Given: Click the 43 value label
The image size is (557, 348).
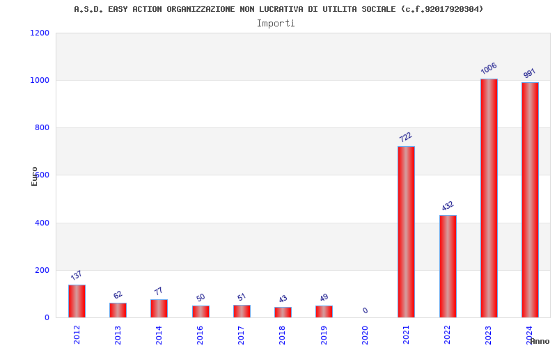Looking at the screenshot, I should [283, 299].
